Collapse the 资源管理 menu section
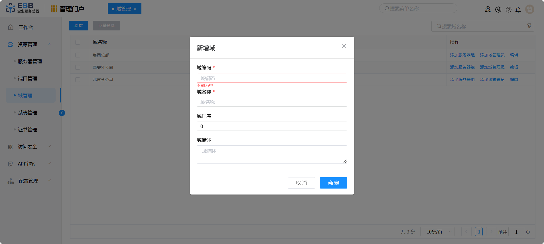 (50, 44)
